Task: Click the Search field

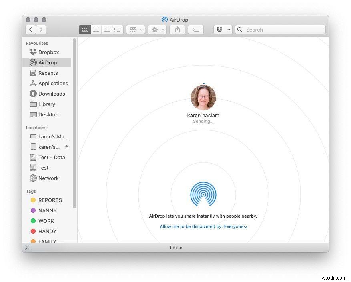Action: pos(280,30)
